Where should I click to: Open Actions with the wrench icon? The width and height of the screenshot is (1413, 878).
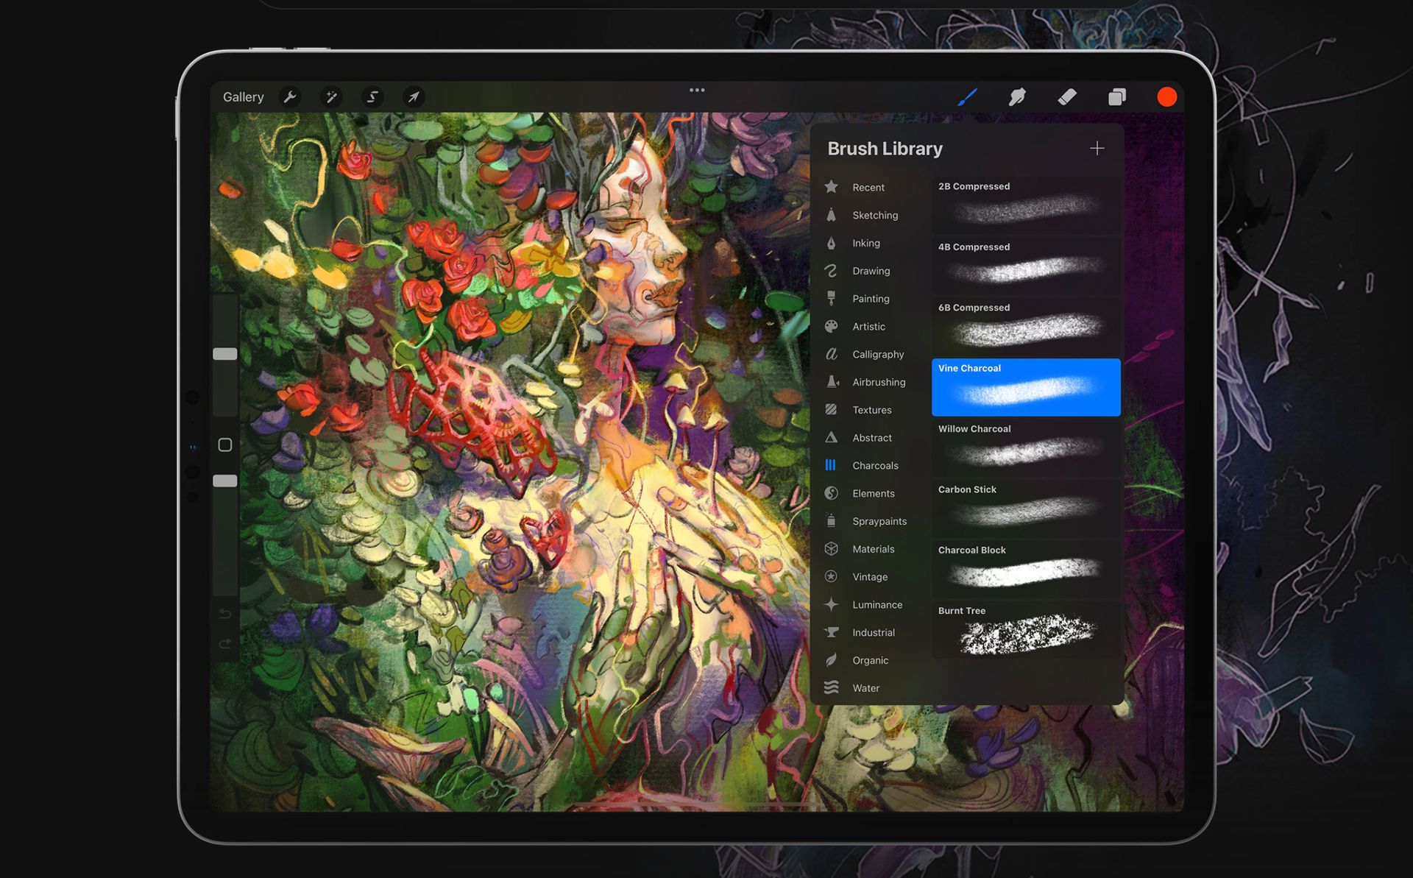tap(290, 96)
